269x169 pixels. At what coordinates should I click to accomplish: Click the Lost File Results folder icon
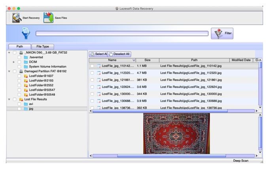pos(21,99)
